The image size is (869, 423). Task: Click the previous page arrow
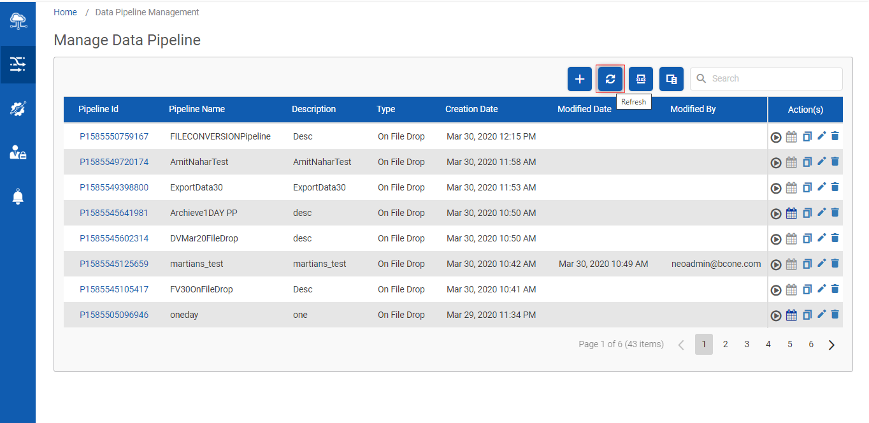pos(681,345)
